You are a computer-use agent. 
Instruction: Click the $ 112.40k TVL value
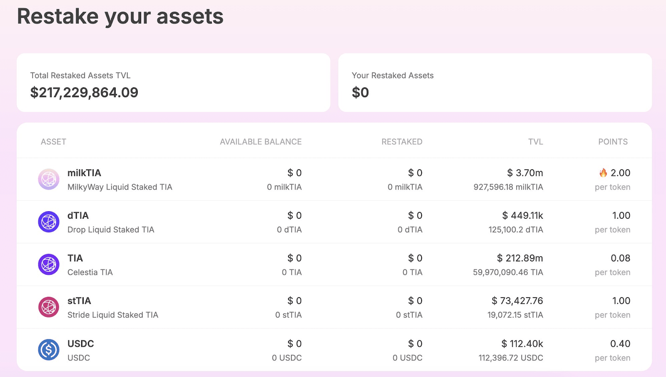(x=522, y=344)
